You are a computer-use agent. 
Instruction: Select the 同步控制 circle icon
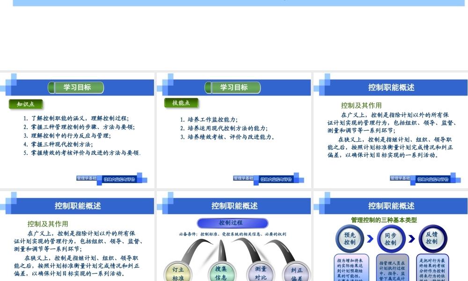point(391,239)
